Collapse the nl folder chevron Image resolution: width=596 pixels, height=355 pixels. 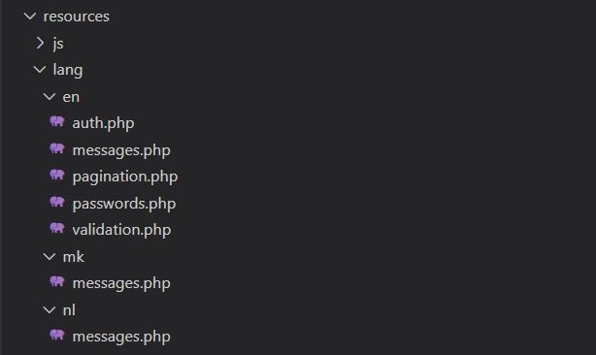click(50, 309)
